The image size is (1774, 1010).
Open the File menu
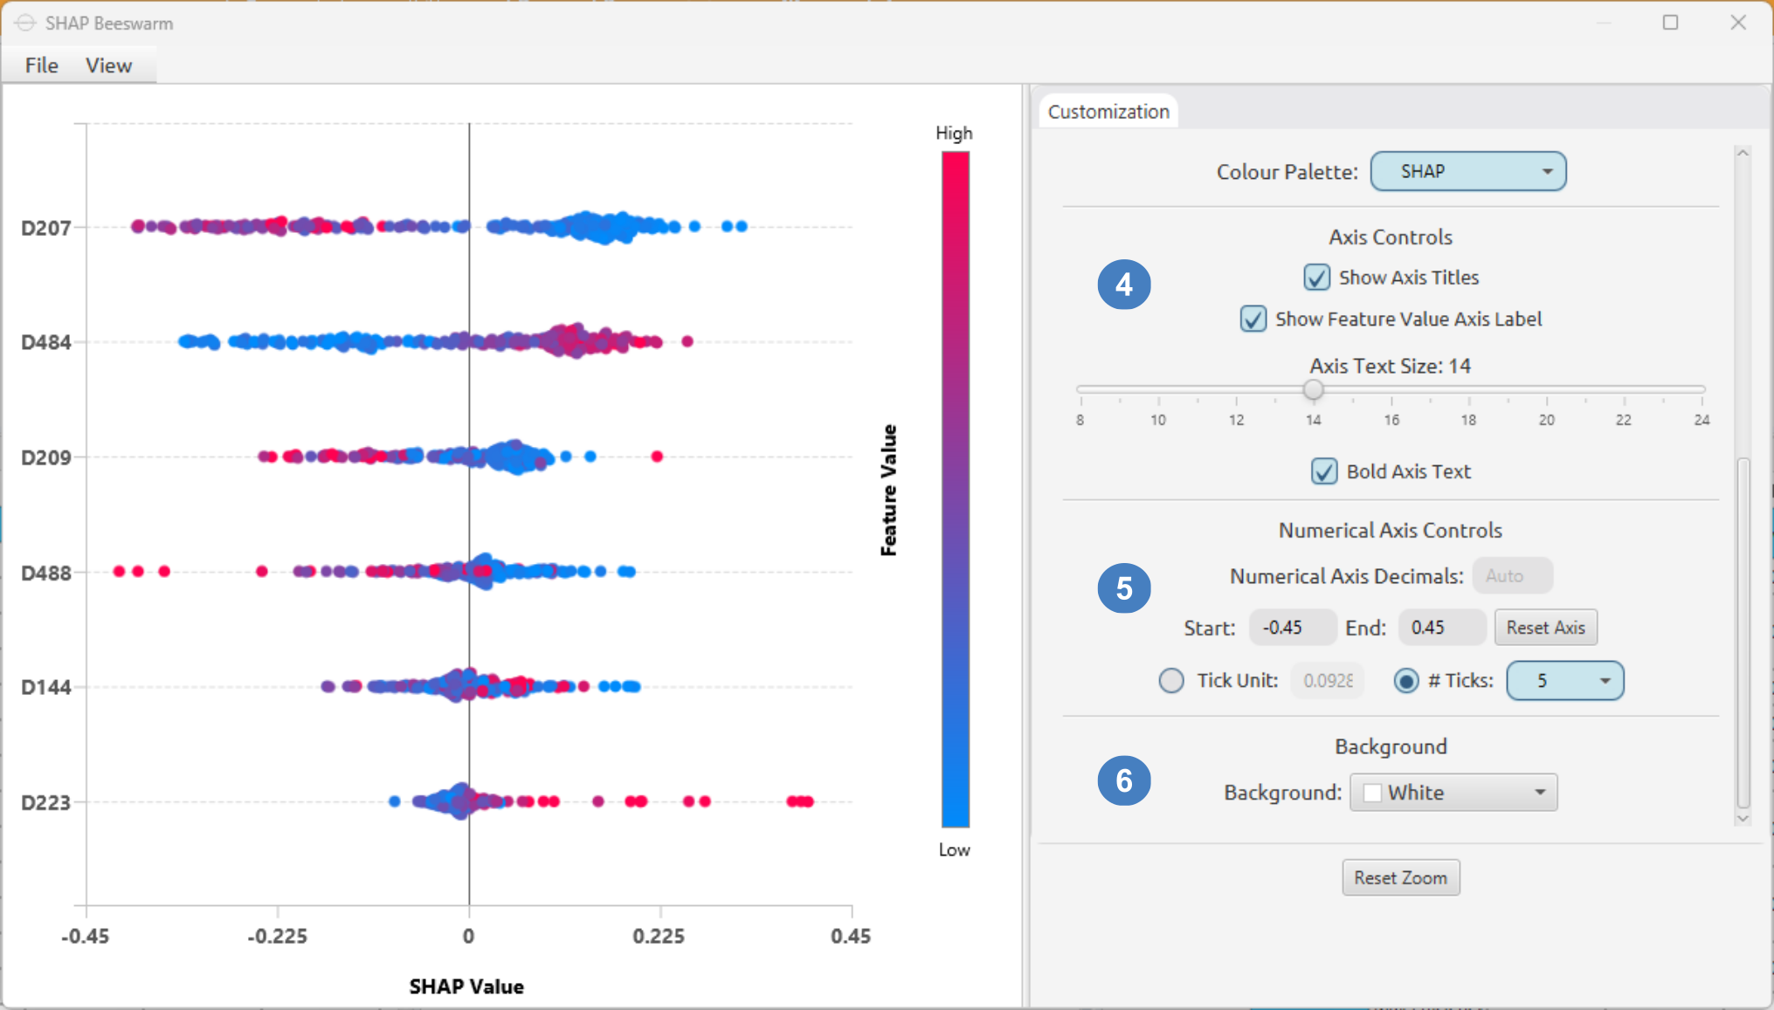[42, 65]
